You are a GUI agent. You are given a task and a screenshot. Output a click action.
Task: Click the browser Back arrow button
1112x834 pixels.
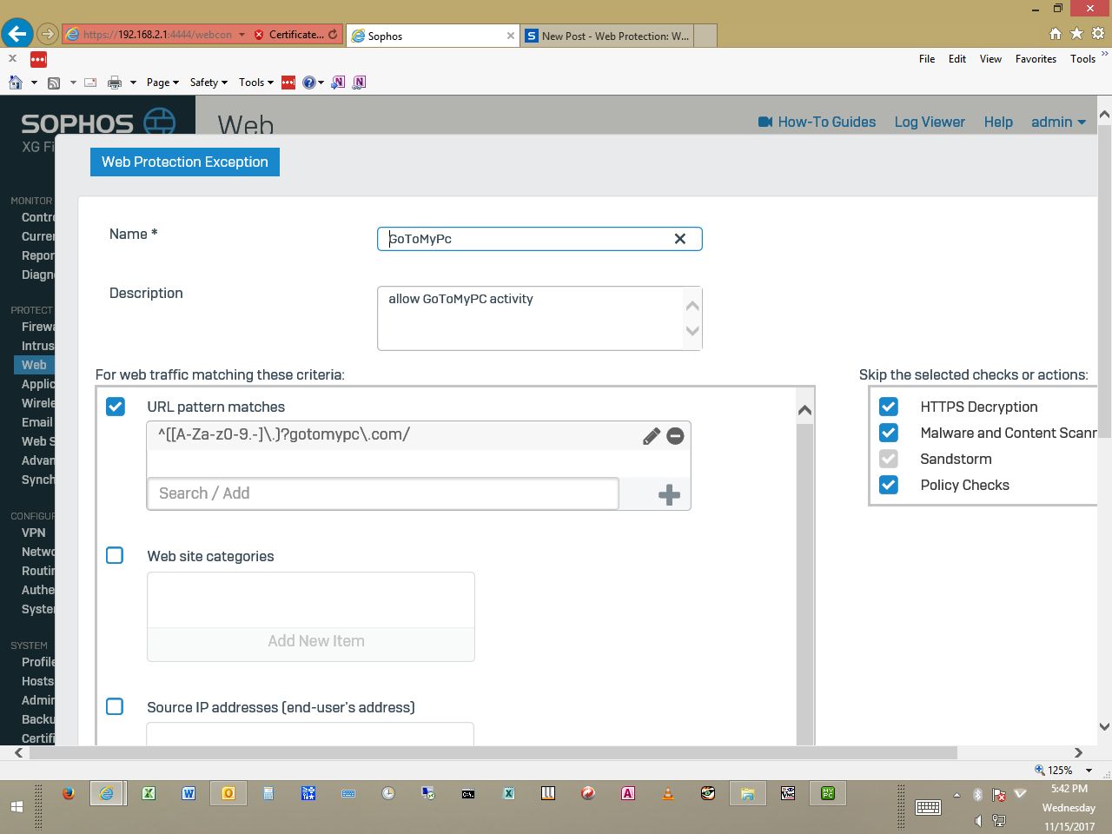point(17,34)
